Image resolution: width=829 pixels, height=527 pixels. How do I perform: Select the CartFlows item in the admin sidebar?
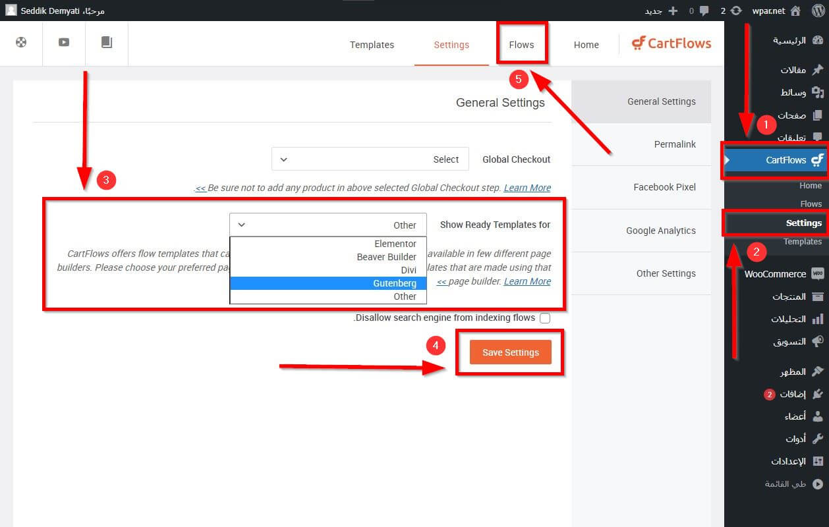point(776,159)
